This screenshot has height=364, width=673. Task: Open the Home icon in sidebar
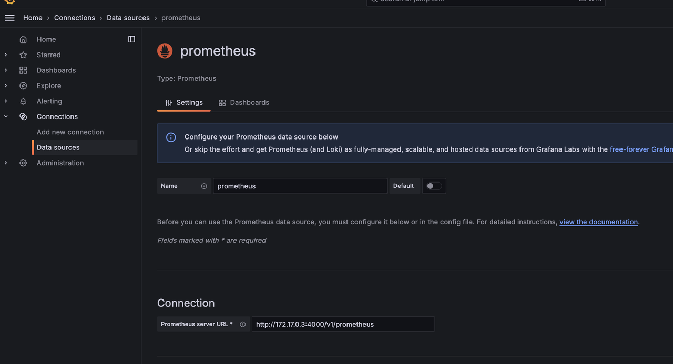[x=23, y=39]
